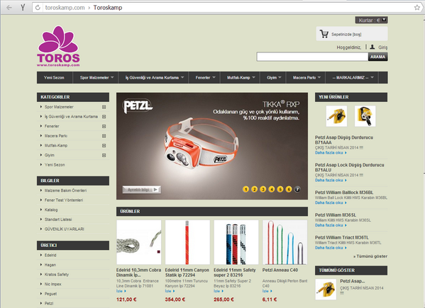Expand the Mutfak-Kamp category plus icon
425x308 pixels.
pos(104,145)
